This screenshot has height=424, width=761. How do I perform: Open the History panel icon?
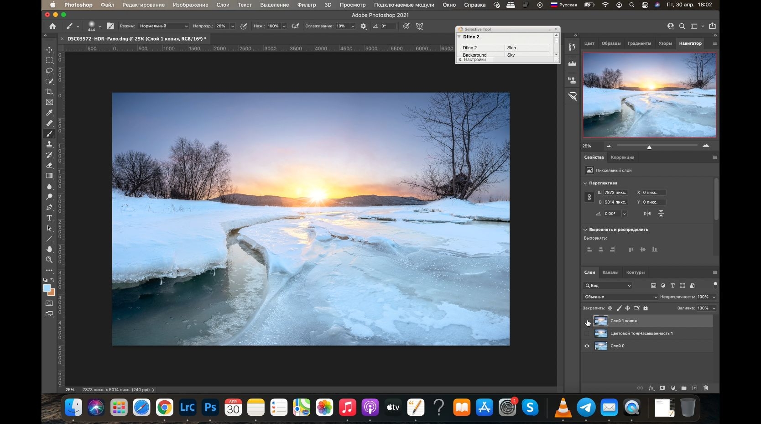[x=572, y=47]
